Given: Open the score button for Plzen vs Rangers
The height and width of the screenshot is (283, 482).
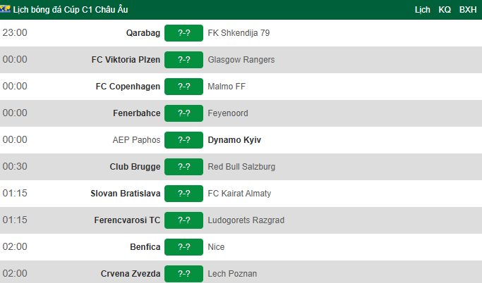Looking at the screenshot, I should tap(183, 59).
